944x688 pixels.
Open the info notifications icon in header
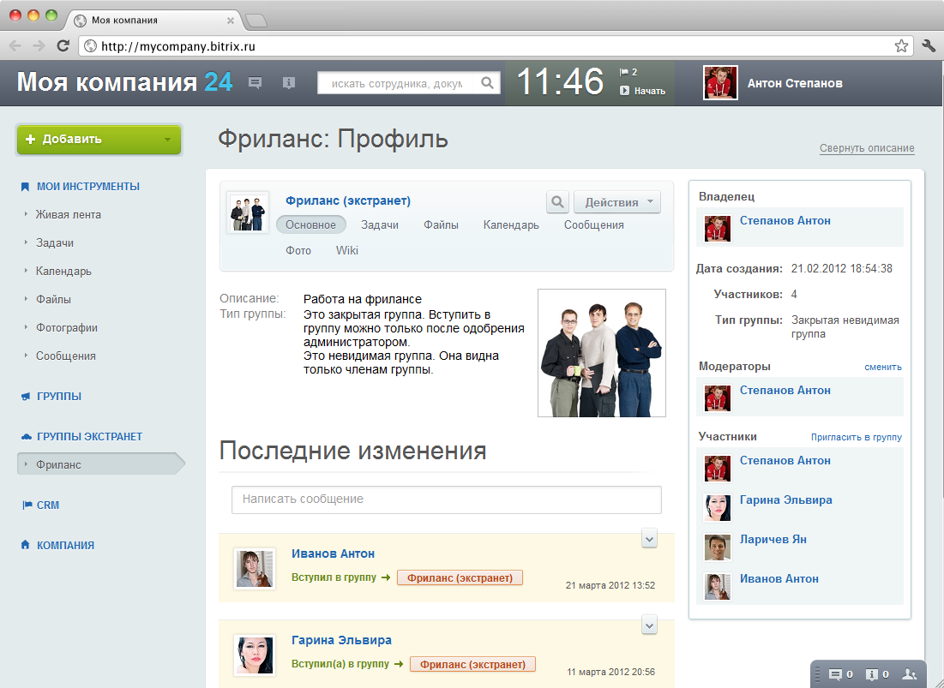289,83
